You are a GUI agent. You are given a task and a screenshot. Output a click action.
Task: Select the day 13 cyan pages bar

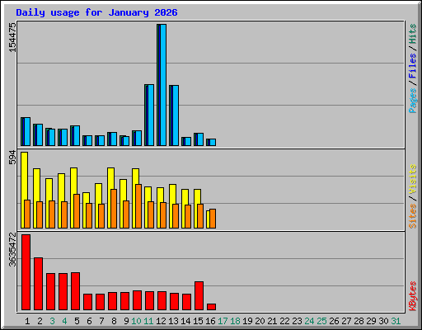point(176,115)
